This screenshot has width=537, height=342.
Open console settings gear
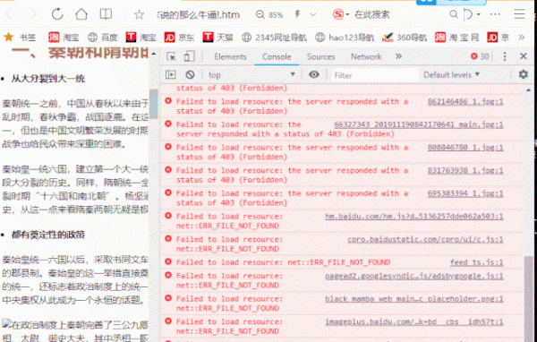click(523, 74)
